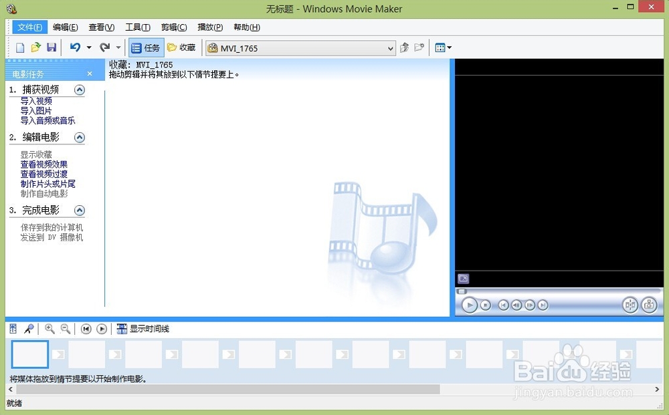Image resolution: width=669 pixels, height=415 pixels.
Task: Step to previous frame in the preview
Action: [x=516, y=305]
